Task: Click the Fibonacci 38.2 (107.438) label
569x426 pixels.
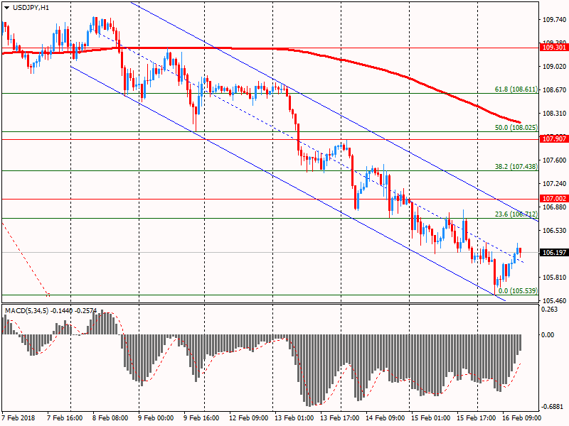Action: [516, 167]
